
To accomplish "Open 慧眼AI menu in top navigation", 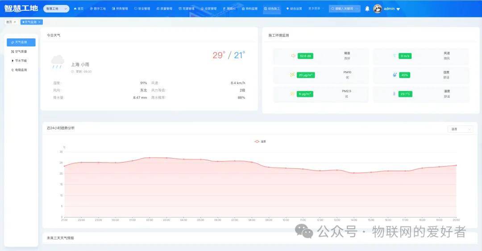I will point(229,8).
